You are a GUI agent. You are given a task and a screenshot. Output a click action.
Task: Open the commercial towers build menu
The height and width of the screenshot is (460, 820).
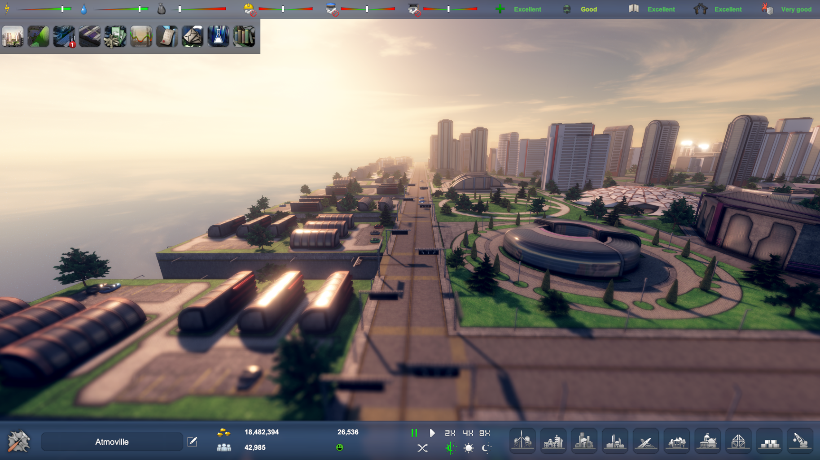tap(584, 441)
